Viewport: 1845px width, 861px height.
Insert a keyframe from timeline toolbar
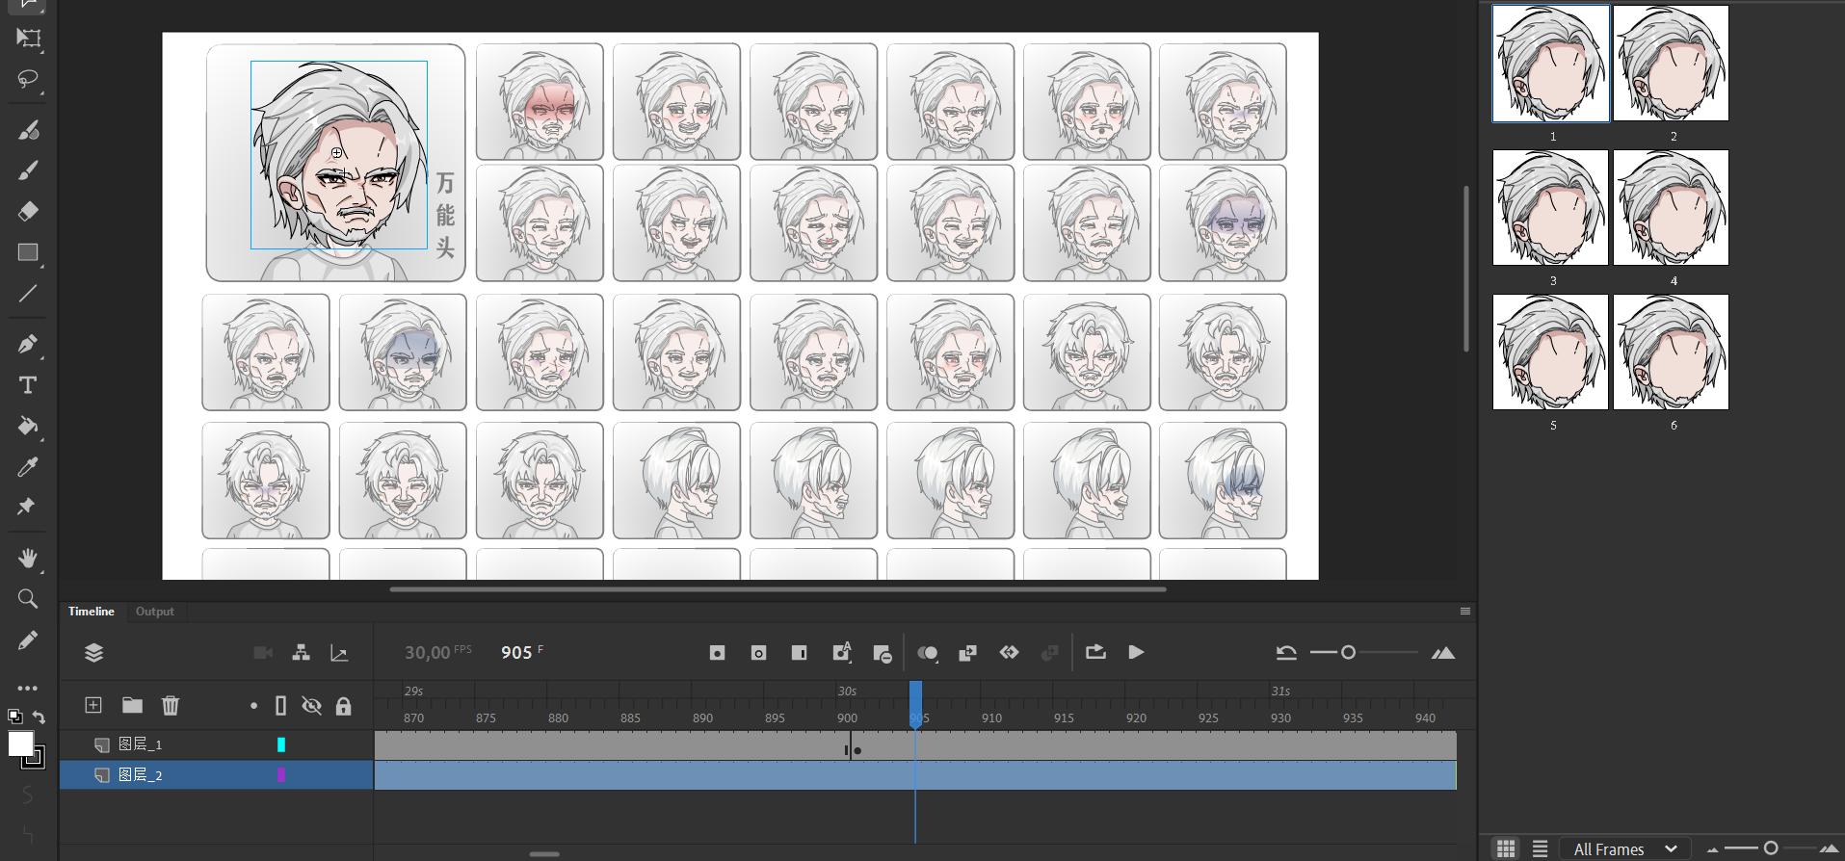(x=717, y=653)
